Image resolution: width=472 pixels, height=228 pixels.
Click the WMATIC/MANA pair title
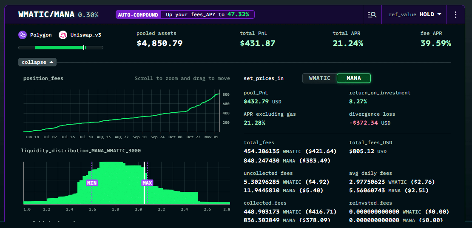coord(46,14)
